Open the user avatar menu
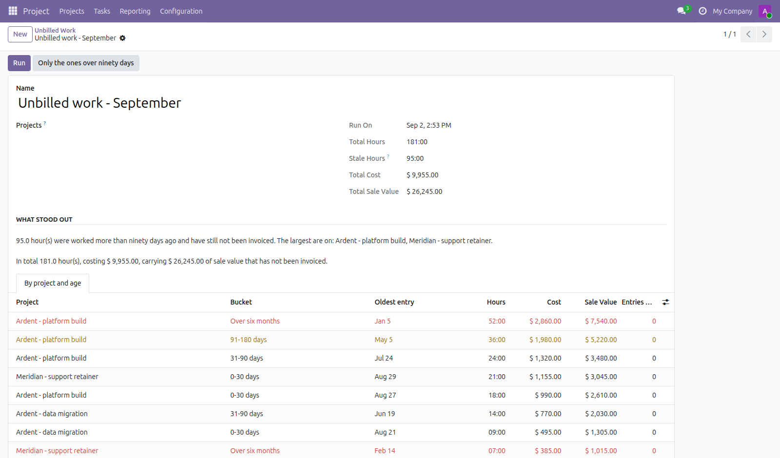This screenshot has height=458, width=780. coord(765,11)
